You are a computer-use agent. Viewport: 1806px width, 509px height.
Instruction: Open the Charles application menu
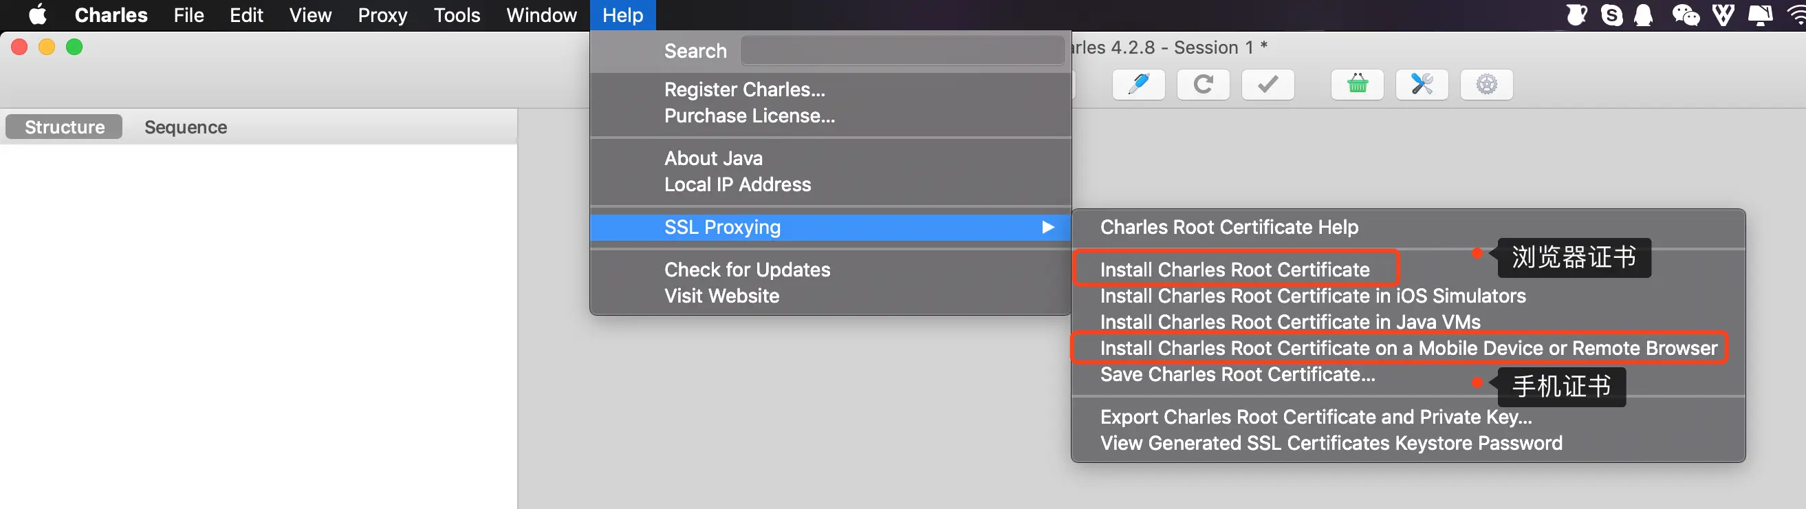(111, 14)
